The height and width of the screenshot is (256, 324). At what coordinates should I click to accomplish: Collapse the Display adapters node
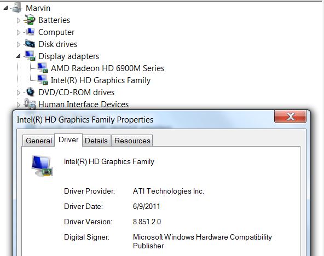(x=19, y=56)
